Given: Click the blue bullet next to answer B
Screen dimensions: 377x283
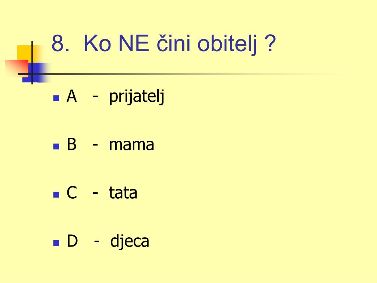Looking at the screenshot, I should pyautogui.click(x=56, y=146).
